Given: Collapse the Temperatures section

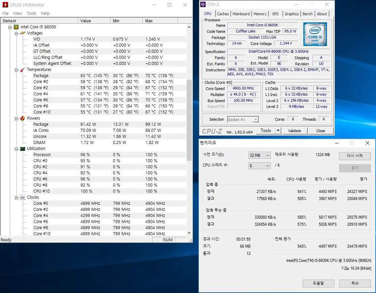Looking at the screenshot, I should 16,70.
